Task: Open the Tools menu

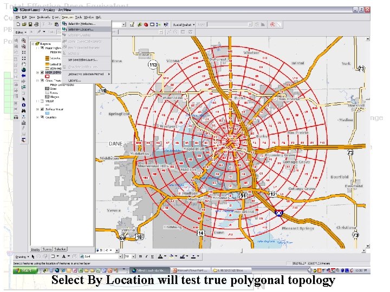Action: [x=79, y=17]
